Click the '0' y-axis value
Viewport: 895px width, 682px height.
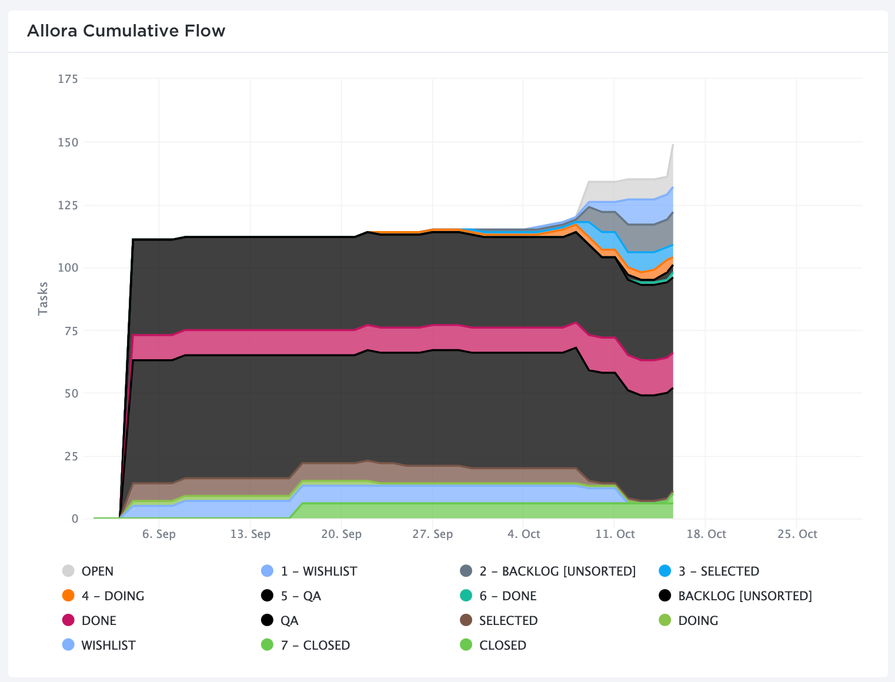(x=75, y=519)
